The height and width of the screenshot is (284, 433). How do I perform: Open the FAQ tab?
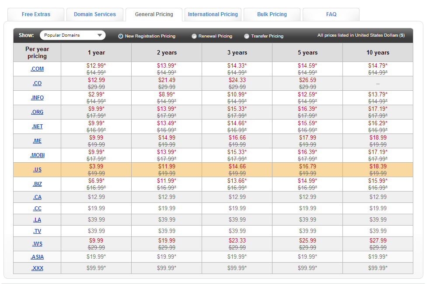pos(331,14)
